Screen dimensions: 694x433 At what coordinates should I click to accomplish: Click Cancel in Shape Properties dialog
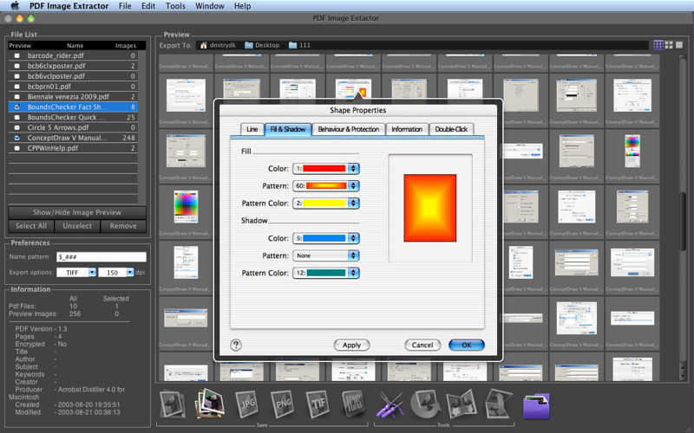tap(422, 345)
